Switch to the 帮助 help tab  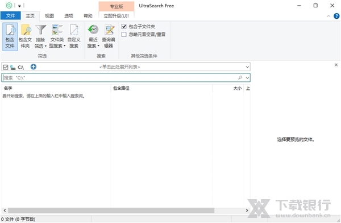pyautogui.click(x=88, y=16)
